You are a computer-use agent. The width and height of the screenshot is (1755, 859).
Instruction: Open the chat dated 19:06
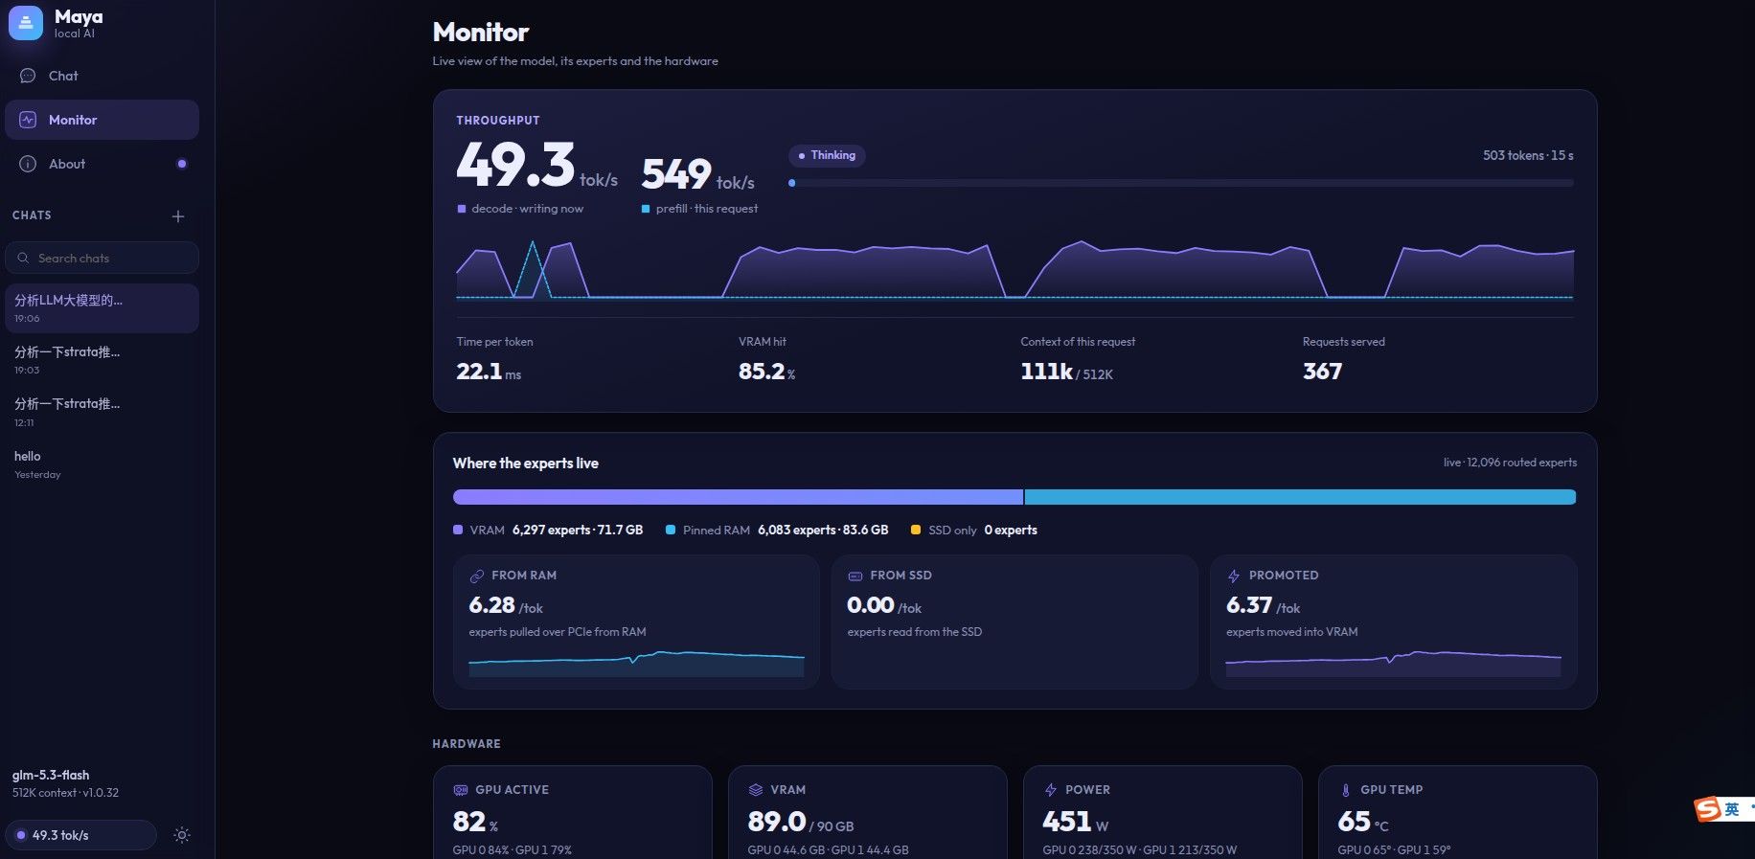tap(102, 308)
